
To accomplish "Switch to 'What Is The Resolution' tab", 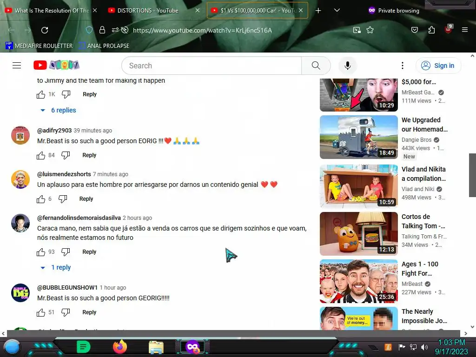I will click(x=51, y=11).
